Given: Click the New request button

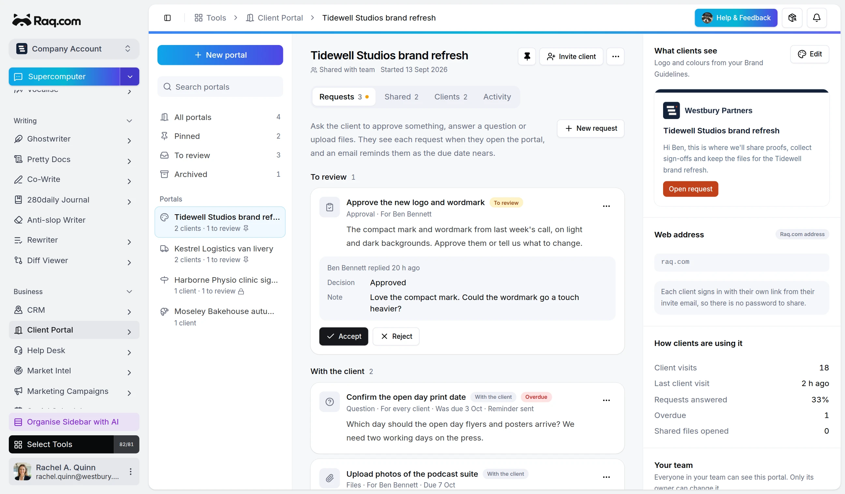Looking at the screenshot, I should [x=590, y=128].
